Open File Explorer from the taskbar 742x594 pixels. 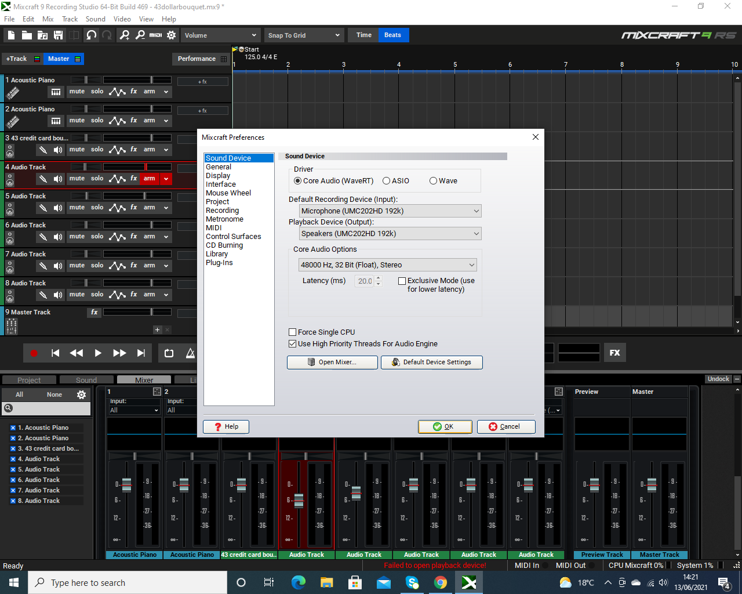click(326, 582)
